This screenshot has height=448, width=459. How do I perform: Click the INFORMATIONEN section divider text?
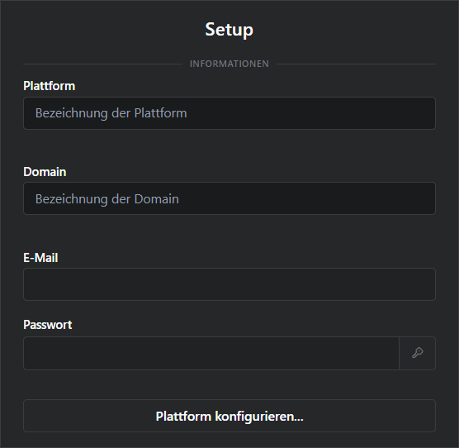pyautogui.click(x=229, y=64)
